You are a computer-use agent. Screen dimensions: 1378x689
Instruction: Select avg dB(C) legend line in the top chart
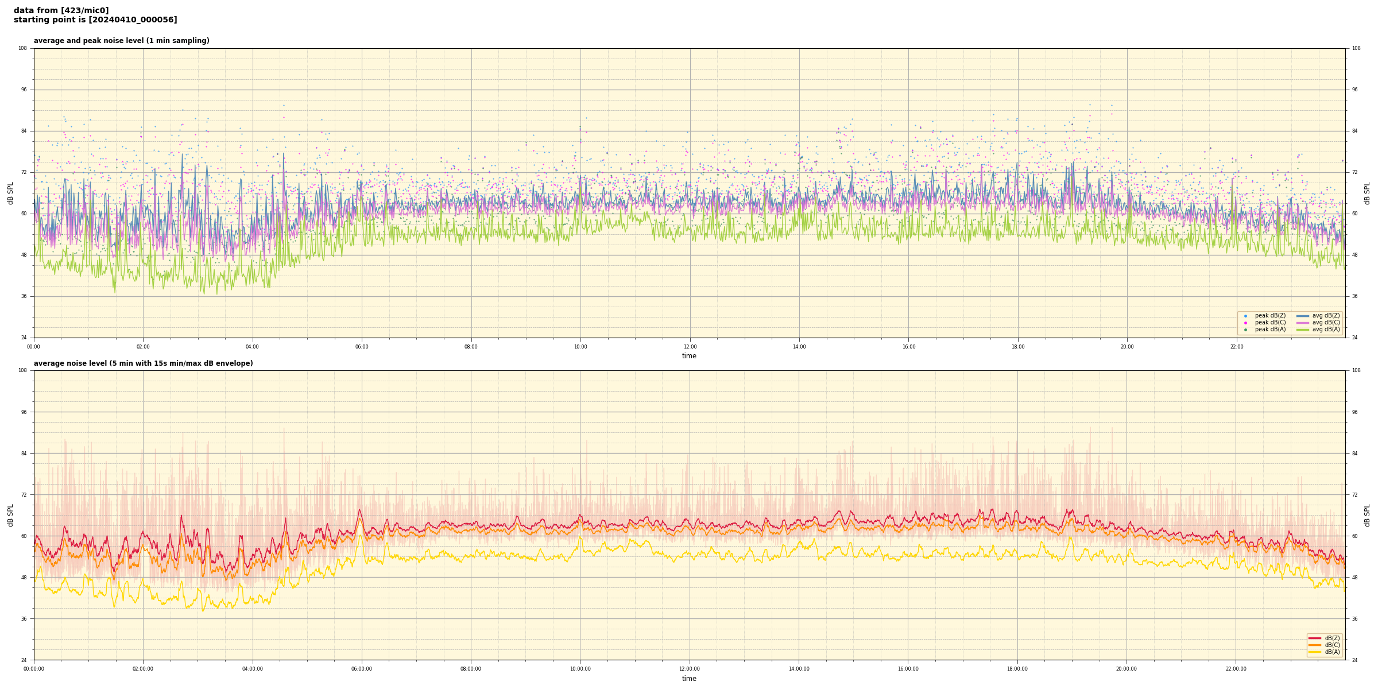[1303, 323]
